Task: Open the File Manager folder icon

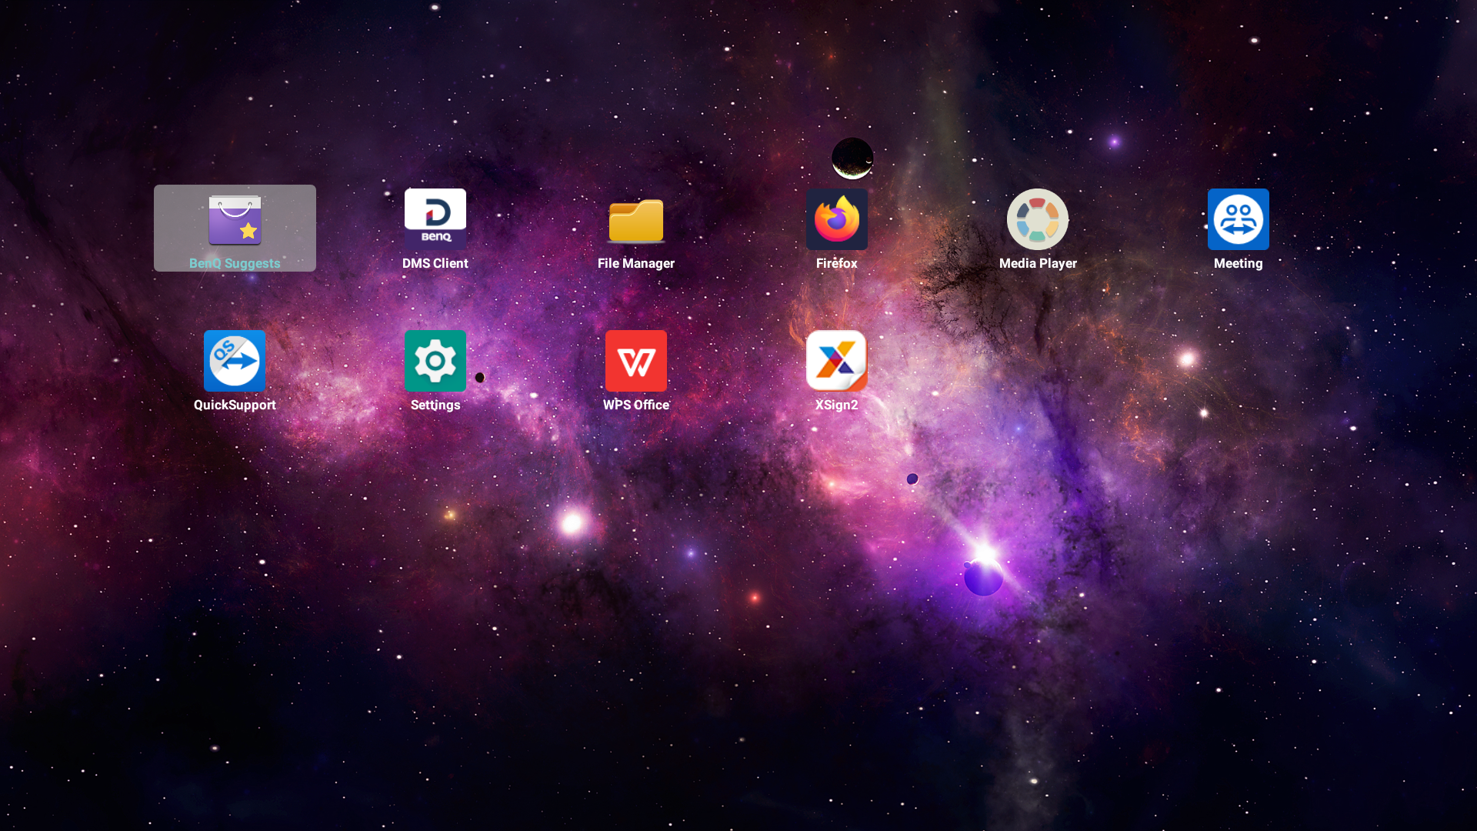Action: pyautogui.click(x=636, y=221)
